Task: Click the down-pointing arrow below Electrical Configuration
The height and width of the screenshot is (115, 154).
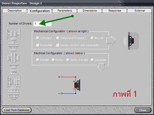Action: tap(101, 68)
